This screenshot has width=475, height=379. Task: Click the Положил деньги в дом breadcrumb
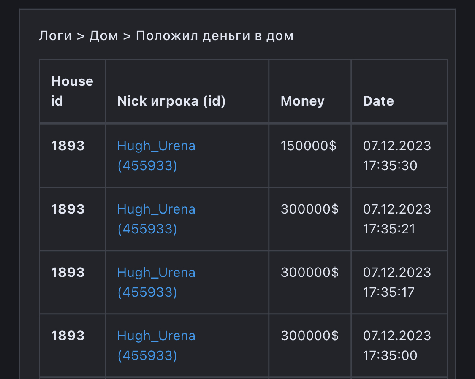[x=214, y=36]
